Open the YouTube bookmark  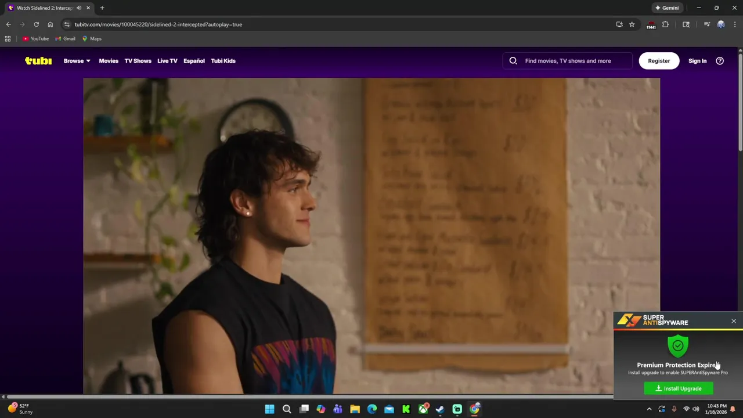tap(35, 39)
